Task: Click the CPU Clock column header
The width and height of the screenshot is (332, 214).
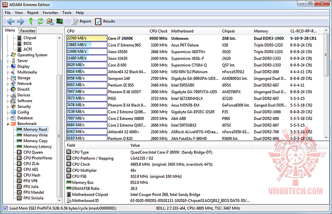Action: (x=158, y=31)
